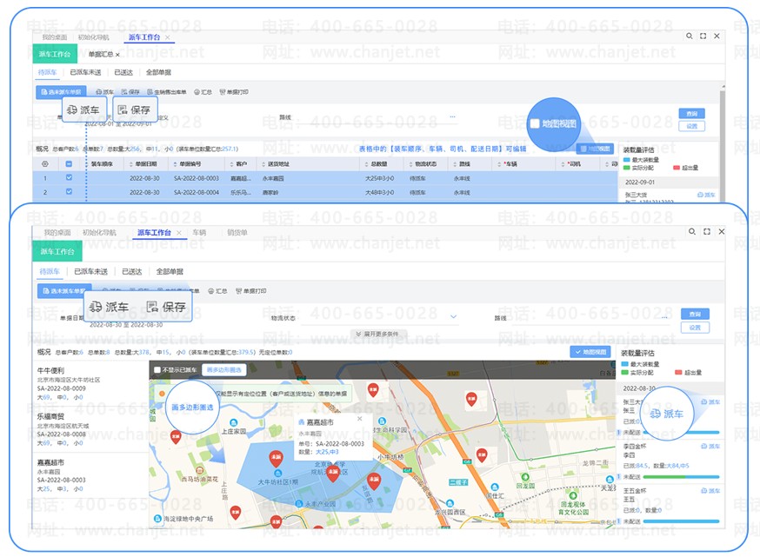
Task: Click the 回龙观体育文化公园 park icon
Action: [x=573, y=495]
